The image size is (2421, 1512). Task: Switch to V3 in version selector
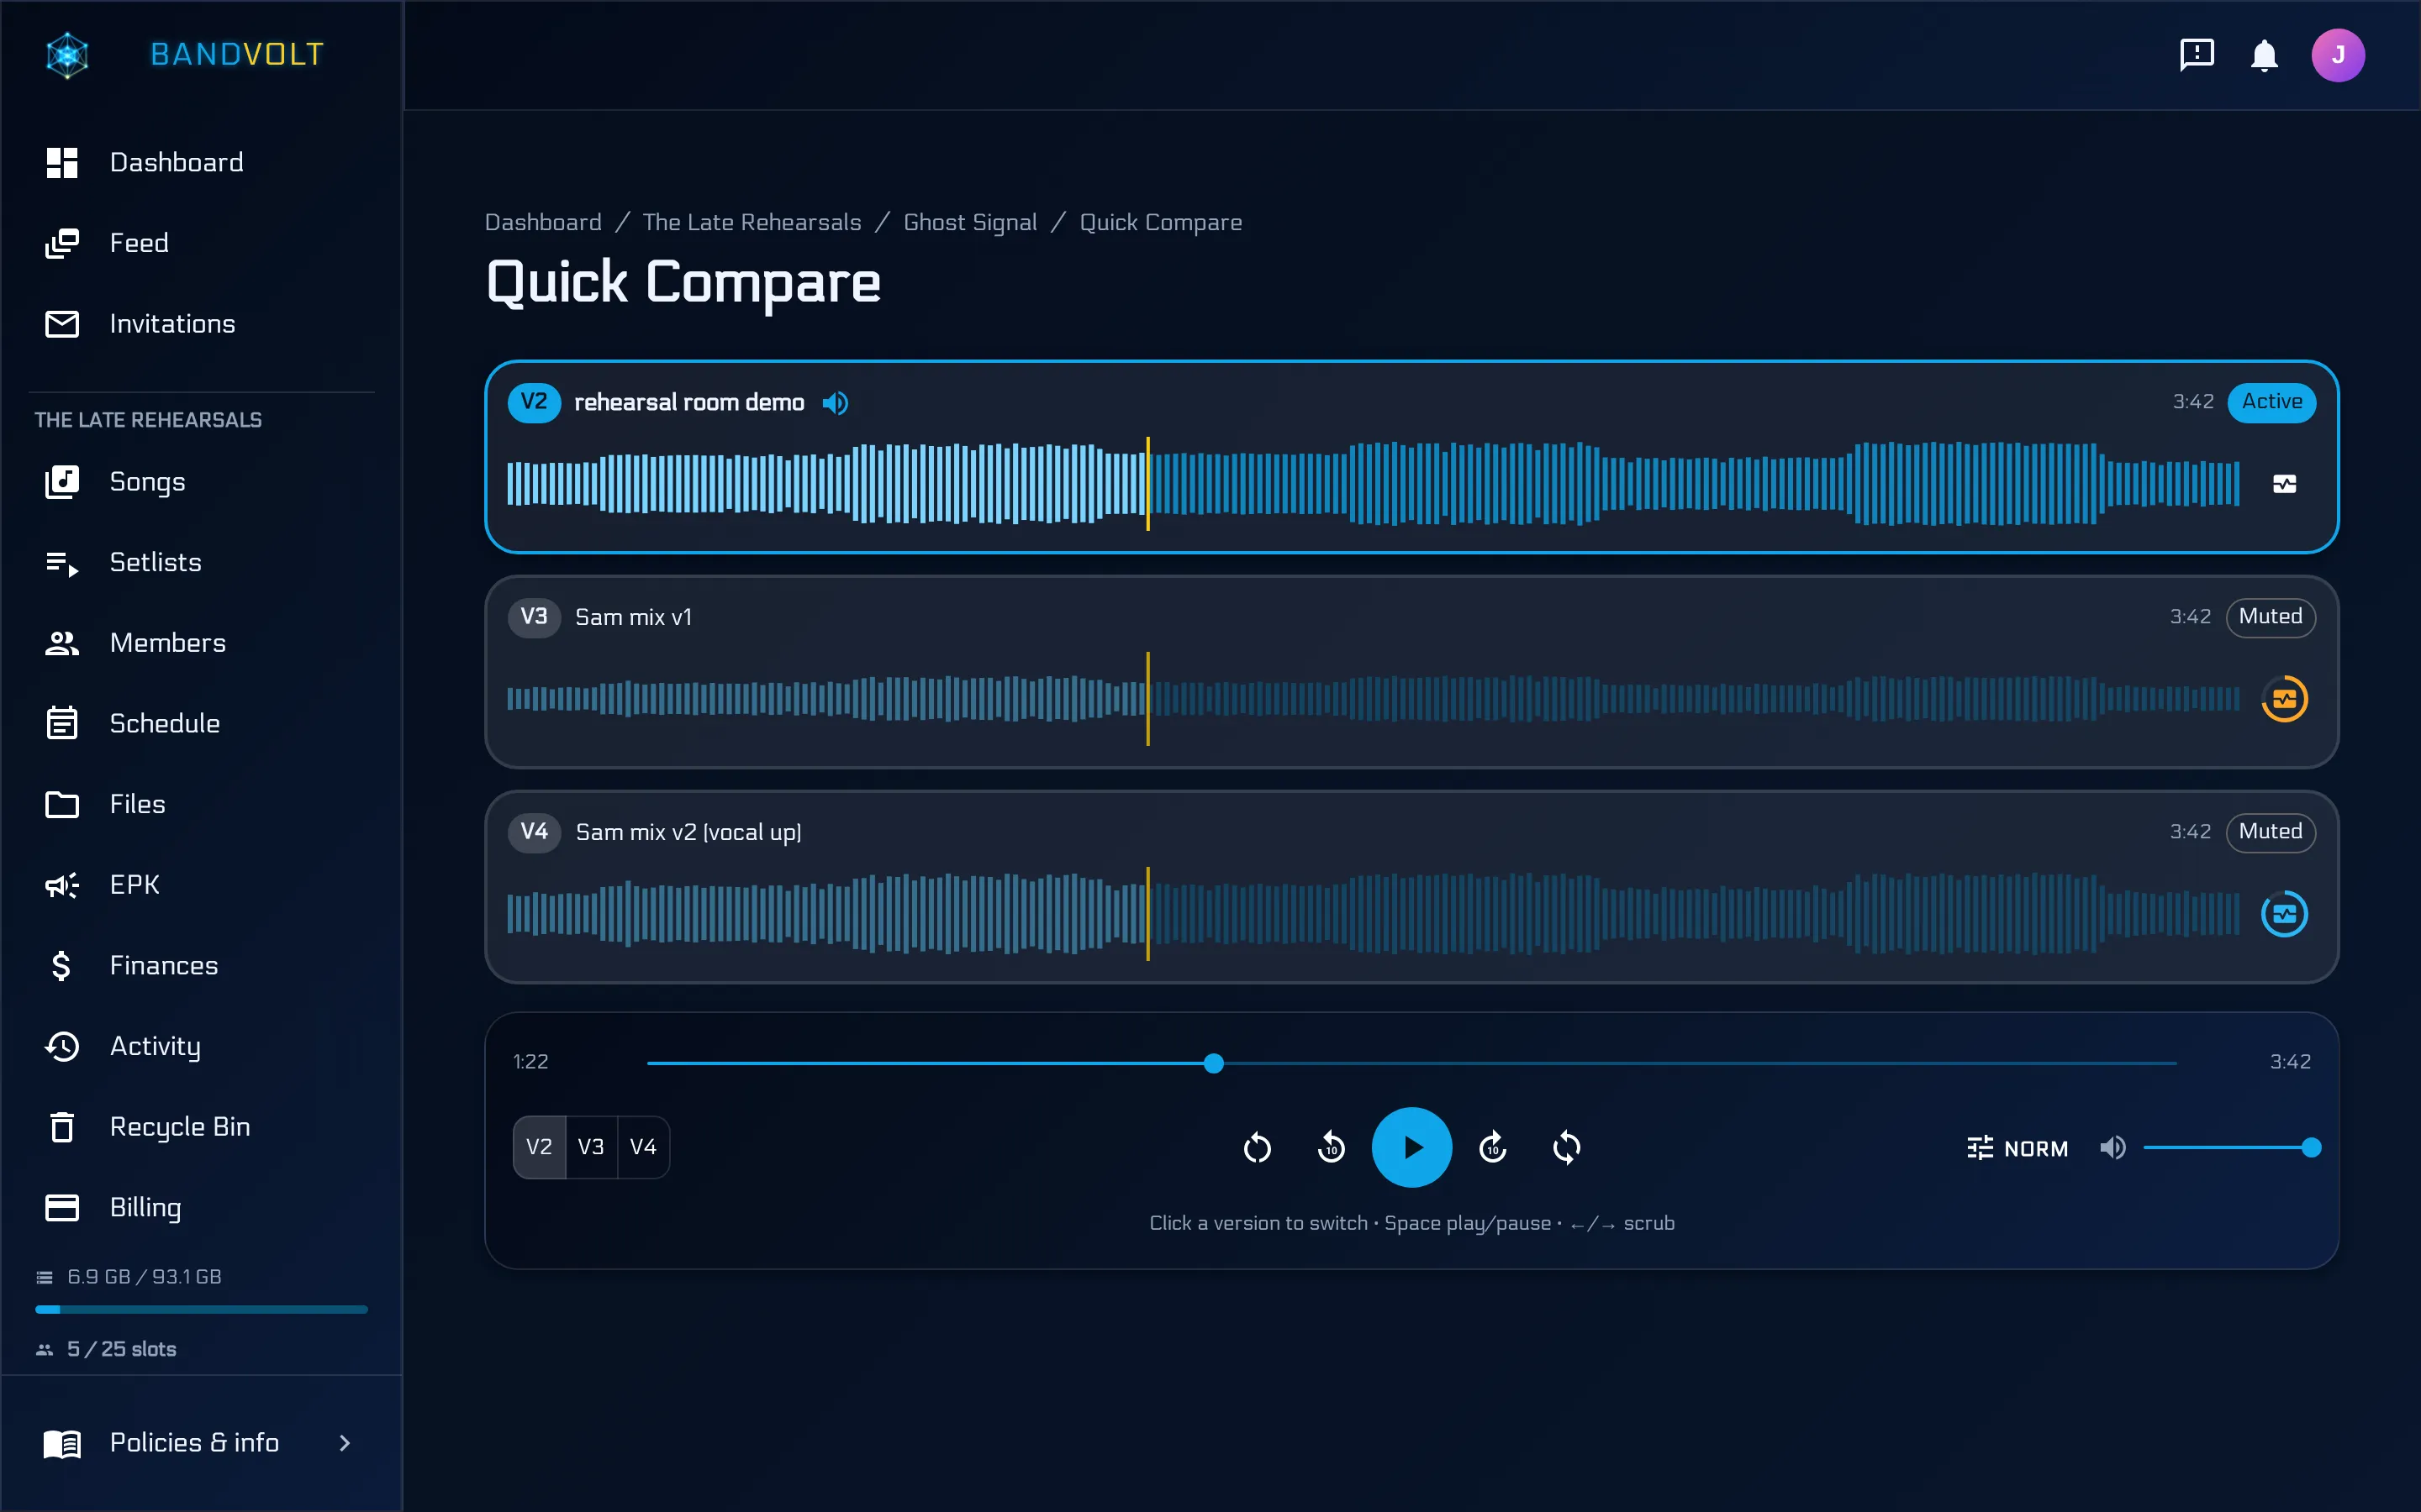591,1147
